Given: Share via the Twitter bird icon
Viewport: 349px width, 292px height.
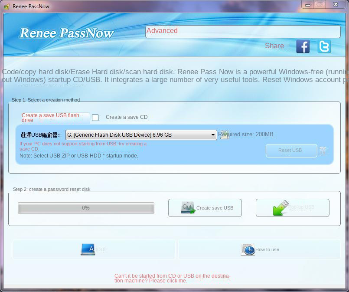Looking at the screenshot, I should [324, 46].
